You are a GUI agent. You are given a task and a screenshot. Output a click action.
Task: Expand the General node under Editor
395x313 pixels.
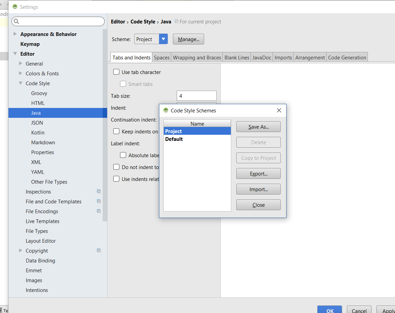(x=21, y=63)
